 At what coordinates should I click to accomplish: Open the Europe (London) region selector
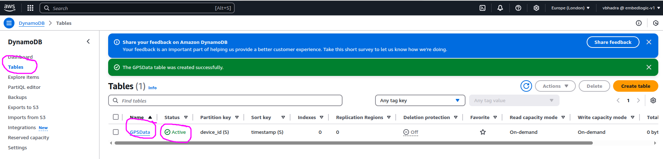(x=570, y=8)
